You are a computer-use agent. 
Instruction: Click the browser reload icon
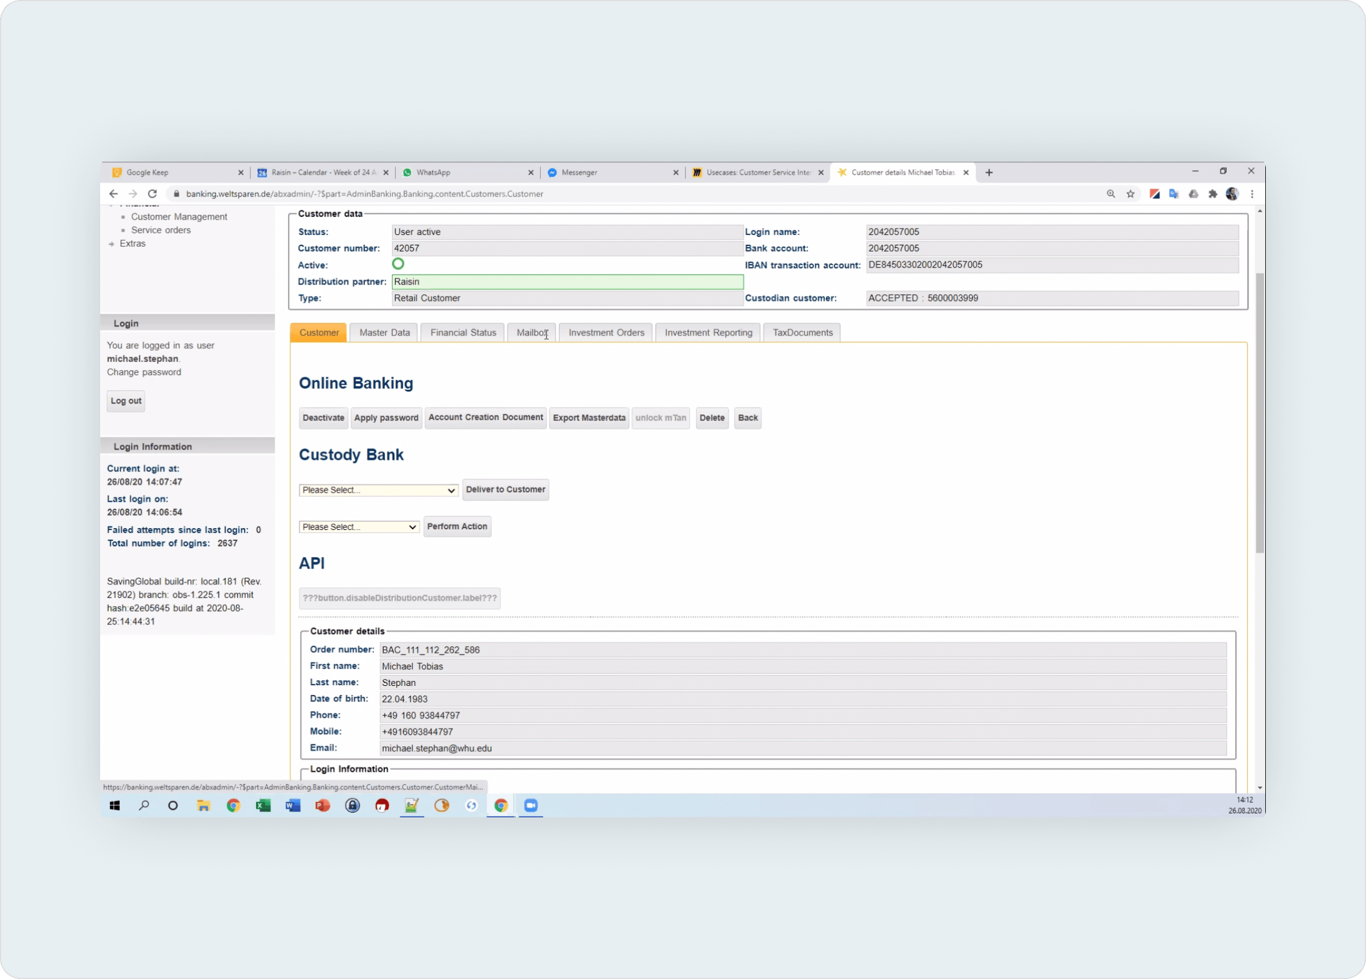point(153,194)
